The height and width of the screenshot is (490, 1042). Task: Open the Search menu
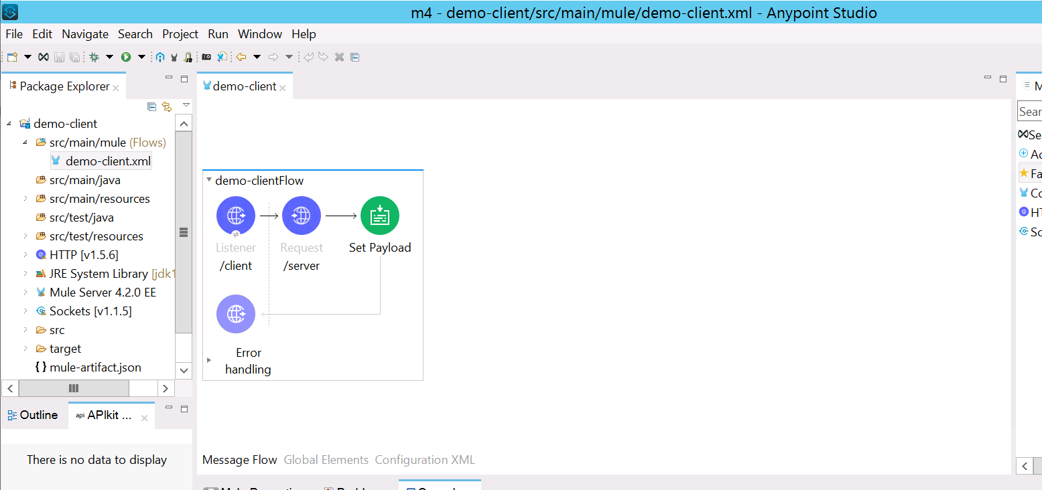135,34
